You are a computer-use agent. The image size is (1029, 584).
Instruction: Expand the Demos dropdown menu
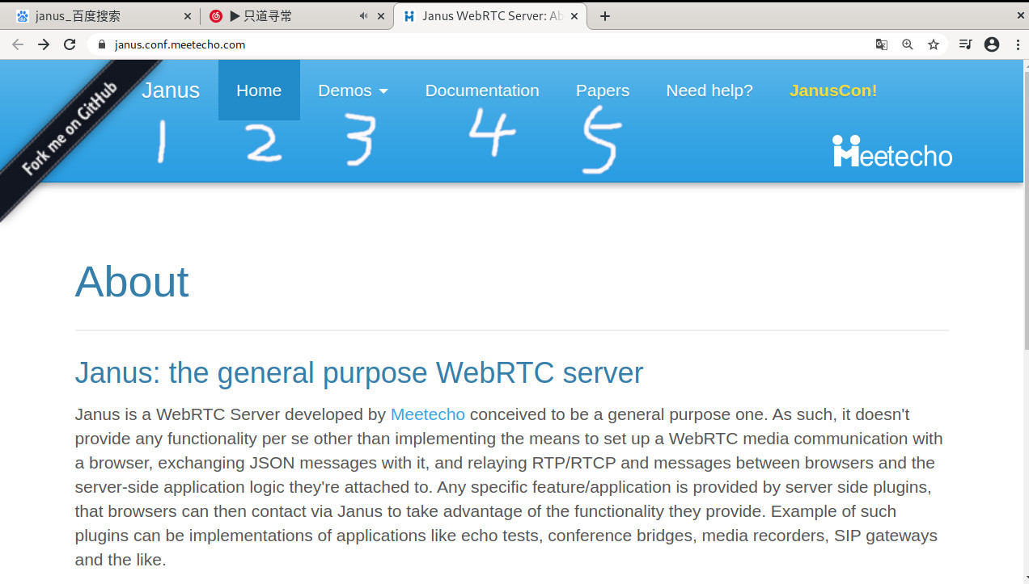tap(353, 90)
